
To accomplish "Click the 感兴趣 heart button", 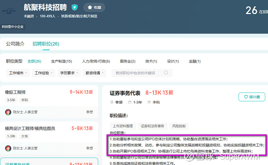I will 252,97.
